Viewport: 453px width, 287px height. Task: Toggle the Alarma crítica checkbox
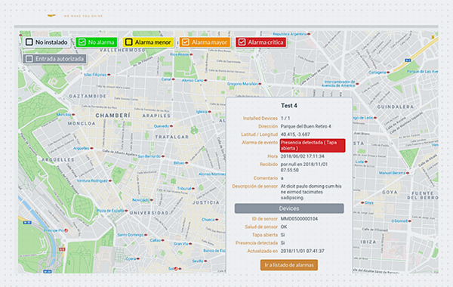pos(242,42)
